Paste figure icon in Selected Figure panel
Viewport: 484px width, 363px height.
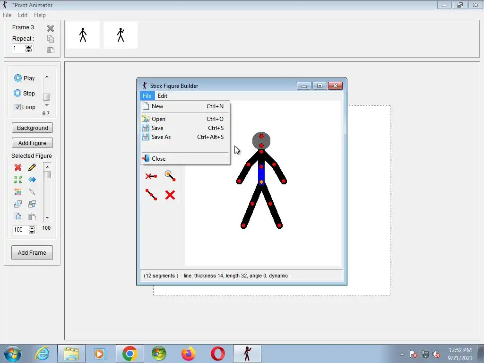pyautogui.click(x=32, y=216)
